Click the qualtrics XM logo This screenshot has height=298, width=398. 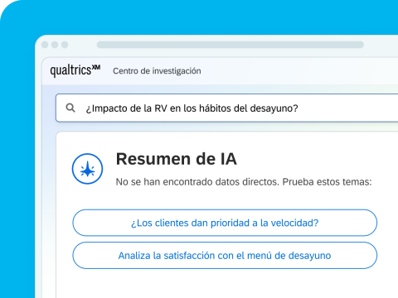[x=75, y=70]
